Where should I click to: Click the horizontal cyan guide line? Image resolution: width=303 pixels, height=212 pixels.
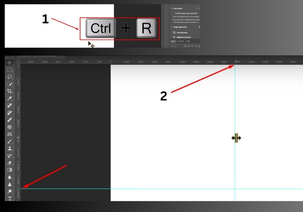pyautogui.click(x=162, y=189)
